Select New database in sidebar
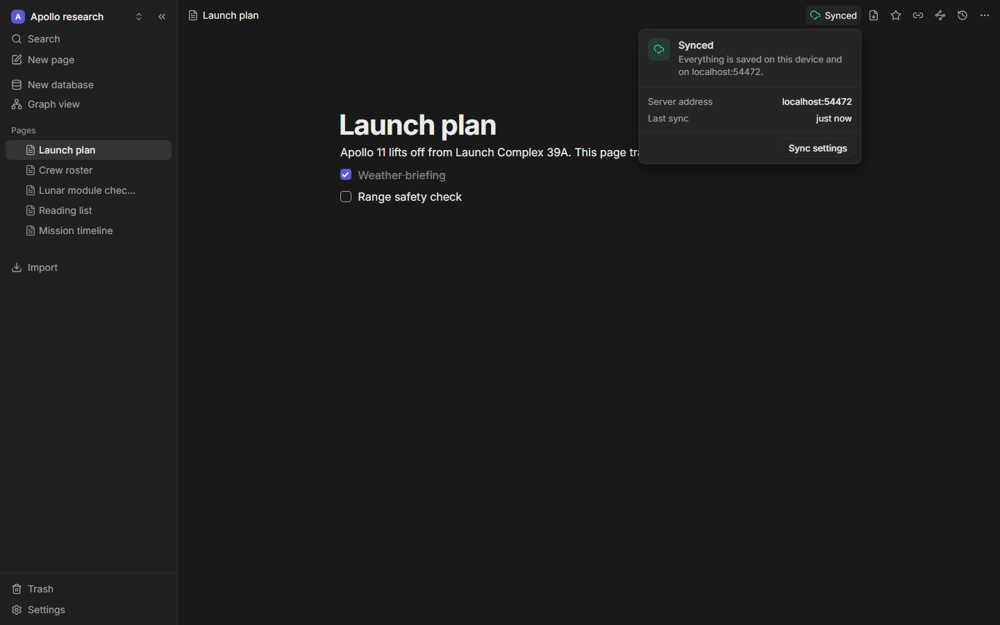 pyautogui.click(x=88, y=85)
